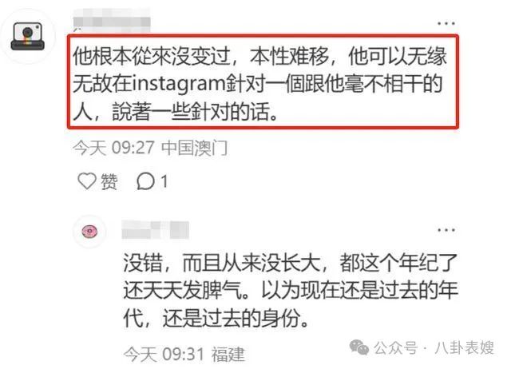This screenshot has height=369, width=511.
Task: Click the 公众号 watermark label
Action: (396, 347)
